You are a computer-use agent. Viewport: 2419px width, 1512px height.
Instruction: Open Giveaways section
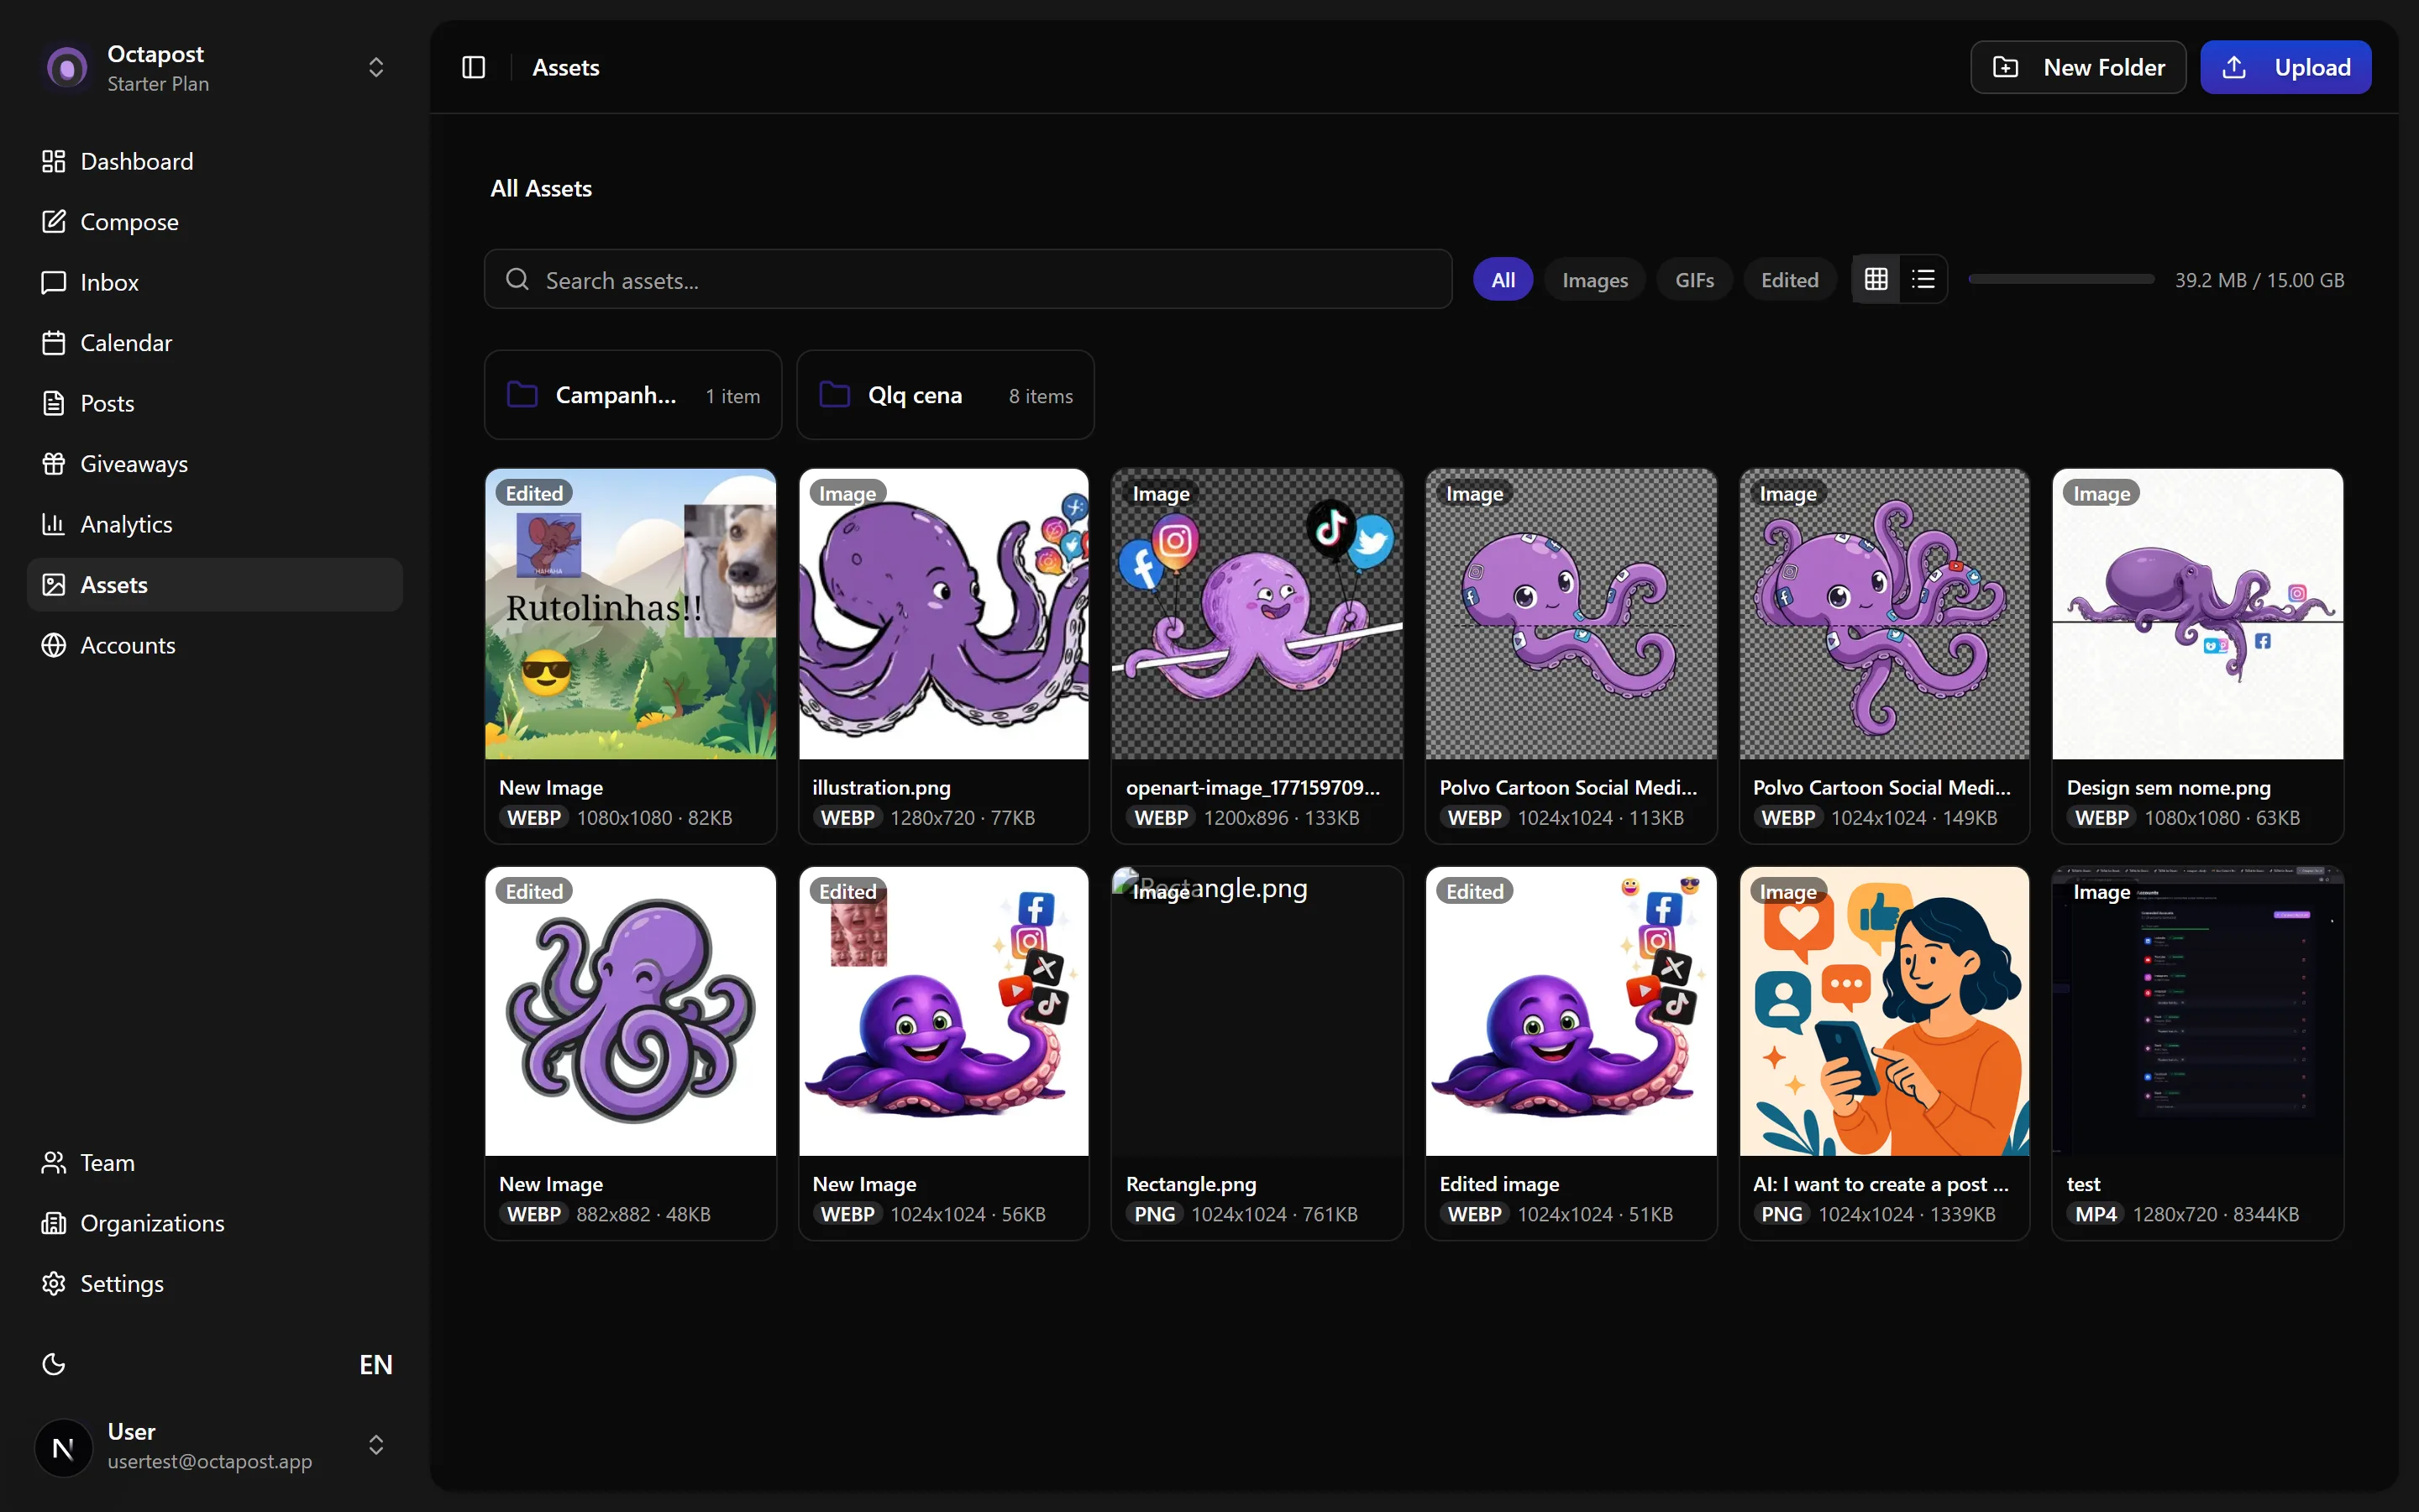click(x=215, y=464)
